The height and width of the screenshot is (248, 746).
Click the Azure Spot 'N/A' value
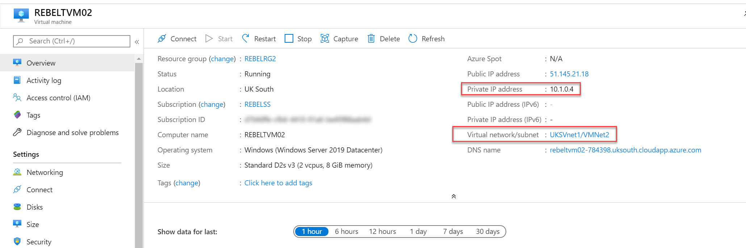(556, 59)
